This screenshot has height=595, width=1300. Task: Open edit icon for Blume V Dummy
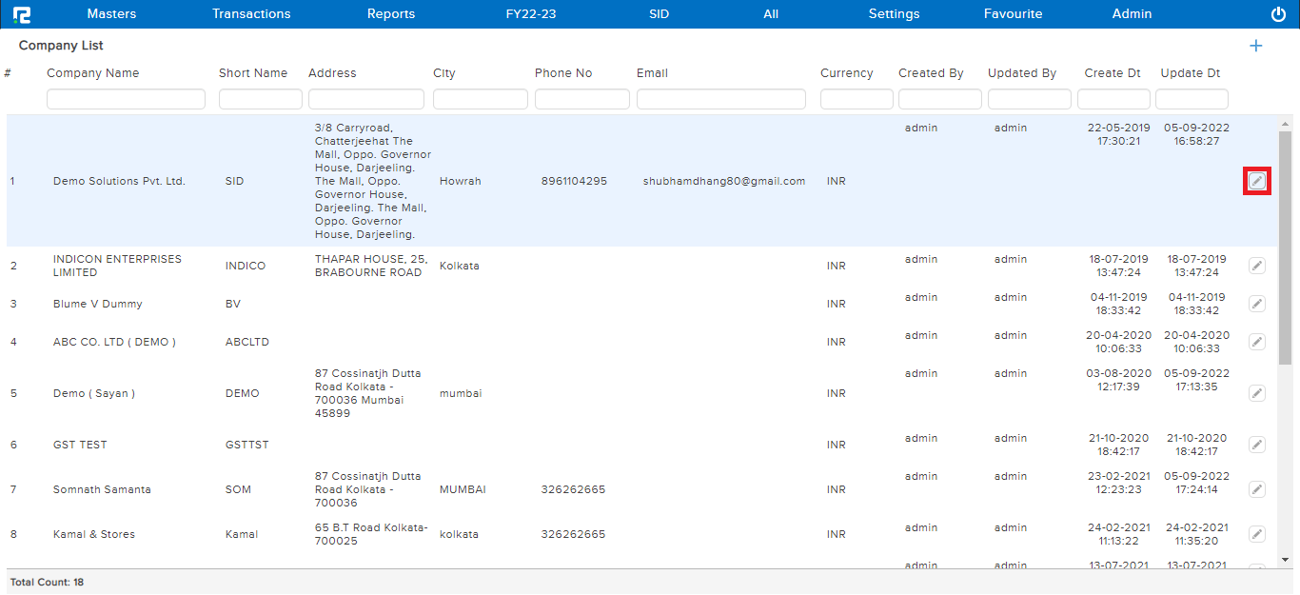pos(1257,304)
